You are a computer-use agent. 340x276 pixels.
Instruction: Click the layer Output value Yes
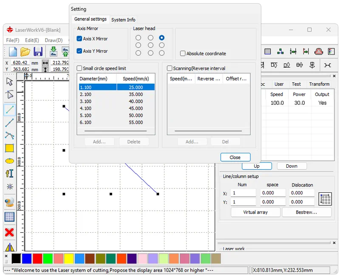coord(322,103)
